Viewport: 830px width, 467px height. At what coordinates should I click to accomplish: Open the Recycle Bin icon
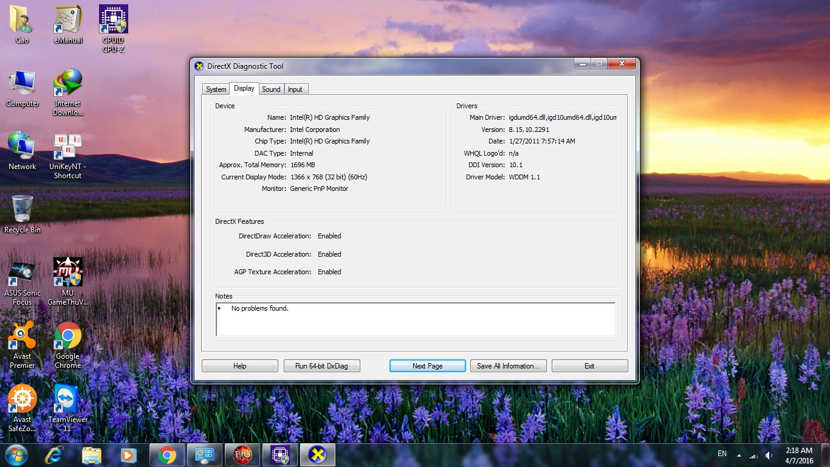[x=22, y=210]
